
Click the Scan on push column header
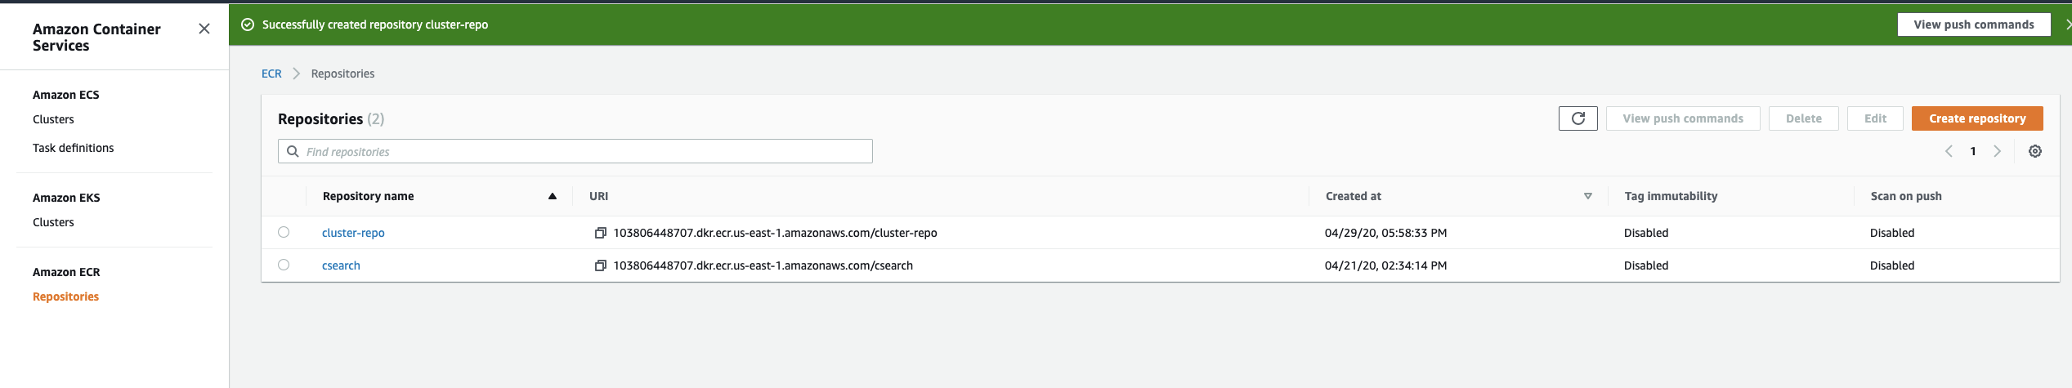[1906, 196]
